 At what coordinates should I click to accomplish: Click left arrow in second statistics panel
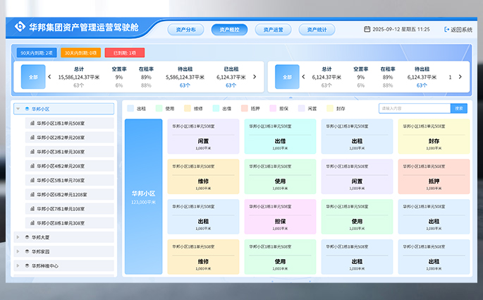pyautogui.click(x=303, y=77)
